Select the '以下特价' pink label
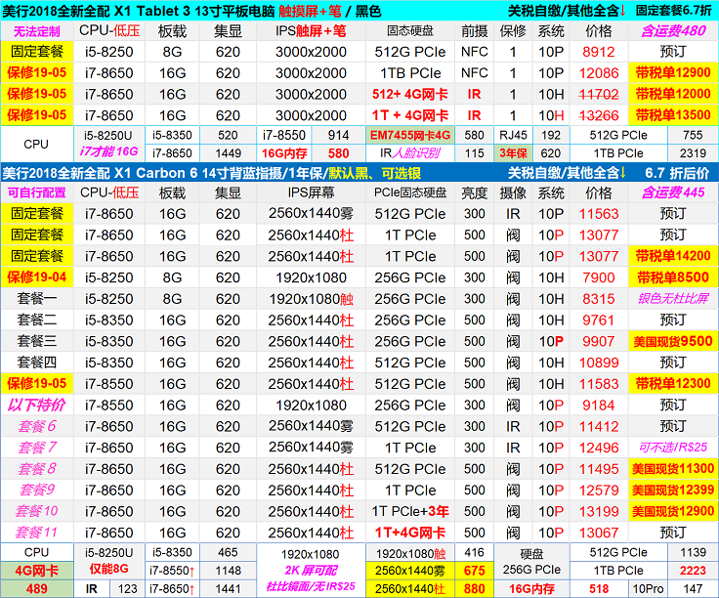This screenshot has height=598, width=719. (37, 405)
